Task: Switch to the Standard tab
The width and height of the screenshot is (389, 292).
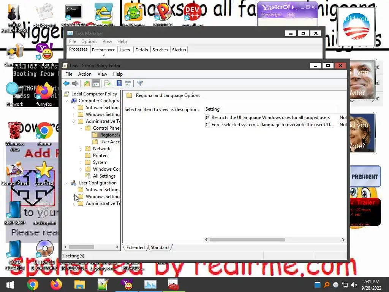Action: (160, 248)
